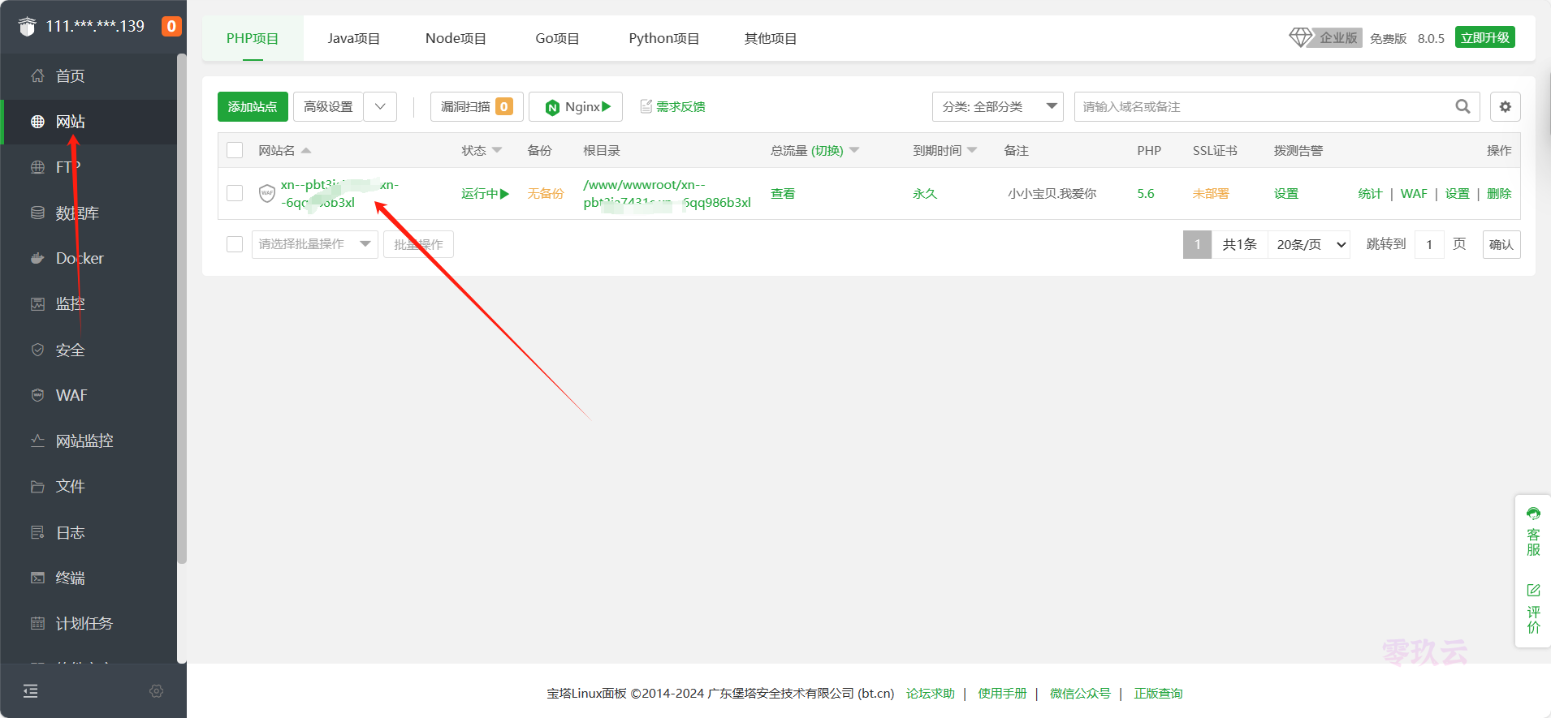Open the 计划任务 schedule icon
This screenshot has height=718, width=1551.
point(37,623)
